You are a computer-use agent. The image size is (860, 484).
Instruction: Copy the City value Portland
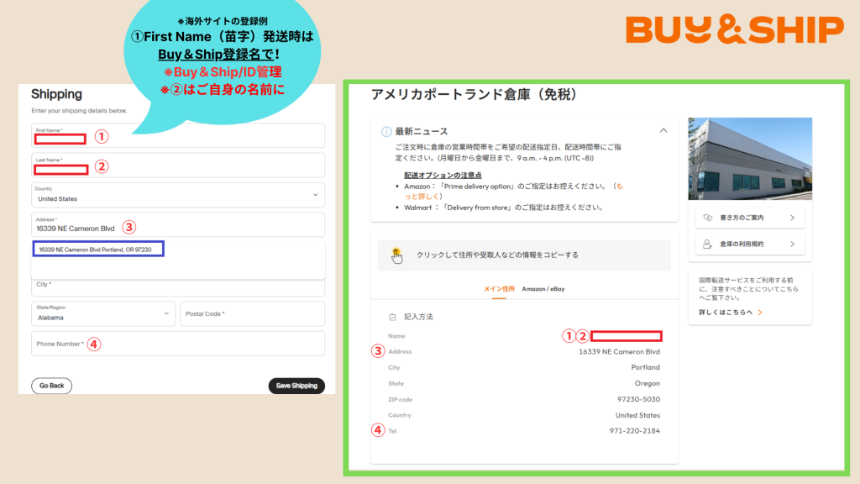(645, 367)
